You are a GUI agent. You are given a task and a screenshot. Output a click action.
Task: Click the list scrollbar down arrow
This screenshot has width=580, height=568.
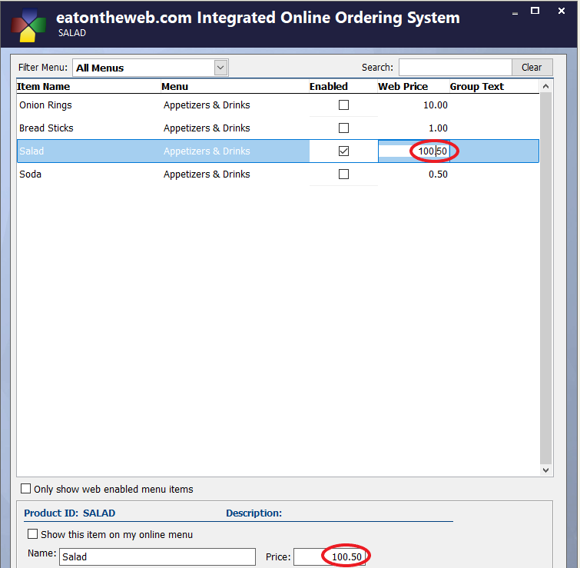[545, 470]
